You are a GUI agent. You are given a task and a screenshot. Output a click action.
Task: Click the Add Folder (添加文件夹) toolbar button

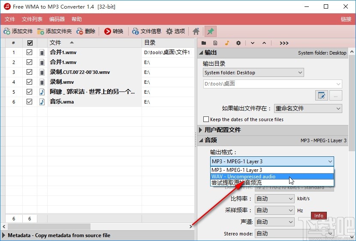(x=54, y=31)
